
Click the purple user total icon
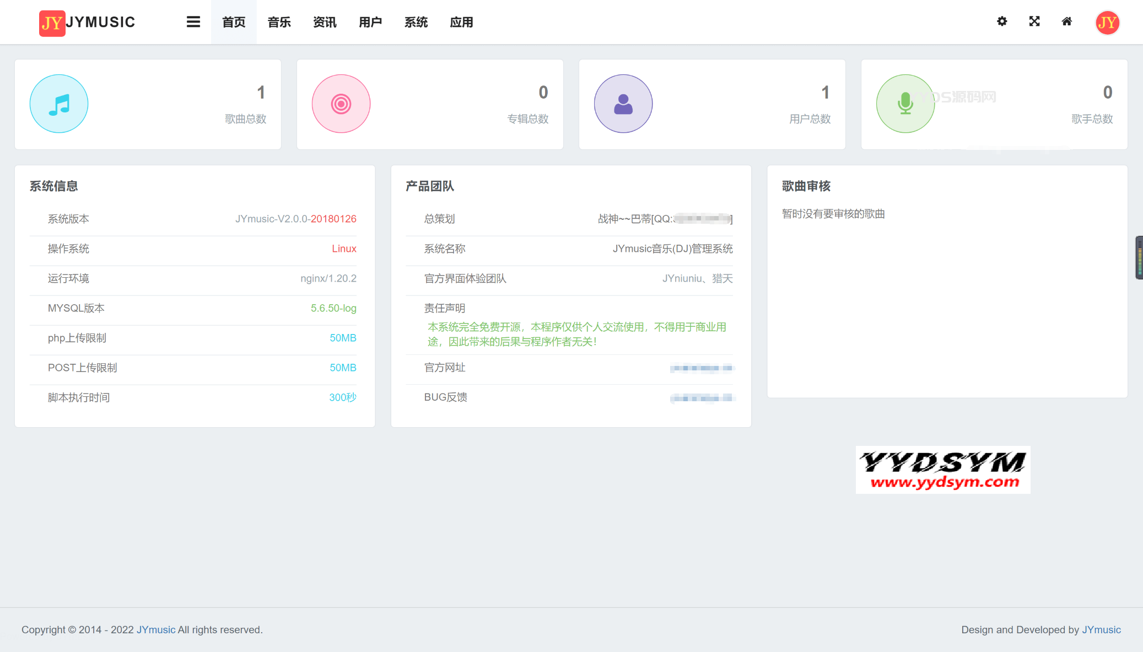[x=623, y=104]
